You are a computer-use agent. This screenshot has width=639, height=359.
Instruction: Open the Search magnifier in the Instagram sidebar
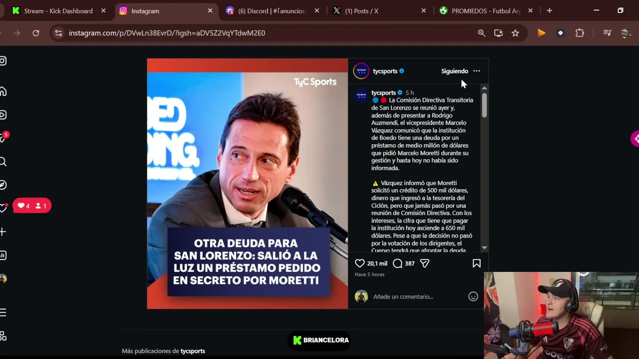(x=3, y=162)
